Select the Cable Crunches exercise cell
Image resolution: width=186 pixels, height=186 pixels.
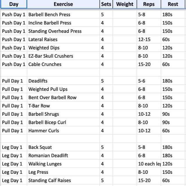(63, 64)
